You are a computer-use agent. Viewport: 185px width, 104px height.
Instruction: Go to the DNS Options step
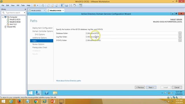(40, 34)
